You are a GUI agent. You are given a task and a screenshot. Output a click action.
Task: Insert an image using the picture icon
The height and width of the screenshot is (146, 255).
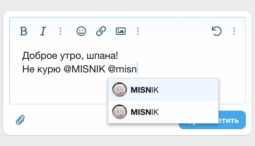pyautogui.click(x=121, y=31)
